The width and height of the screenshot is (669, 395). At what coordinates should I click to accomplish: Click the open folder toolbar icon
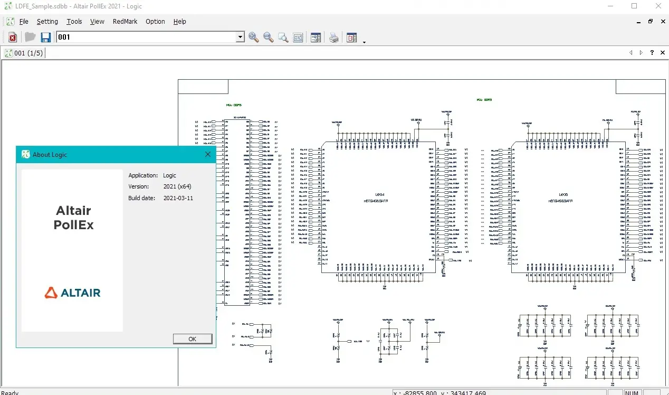[30, 37]
